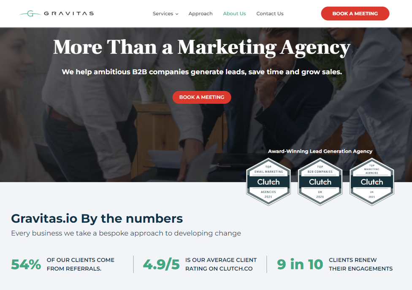Viewport: 412px width, 290px height.
Task: Open the Services menu item
Action: point(163,14)
